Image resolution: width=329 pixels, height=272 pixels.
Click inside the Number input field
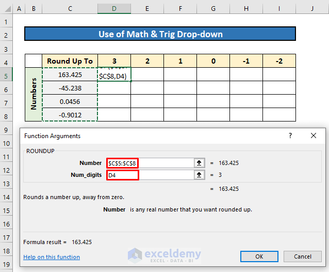[x=150, y=163]
